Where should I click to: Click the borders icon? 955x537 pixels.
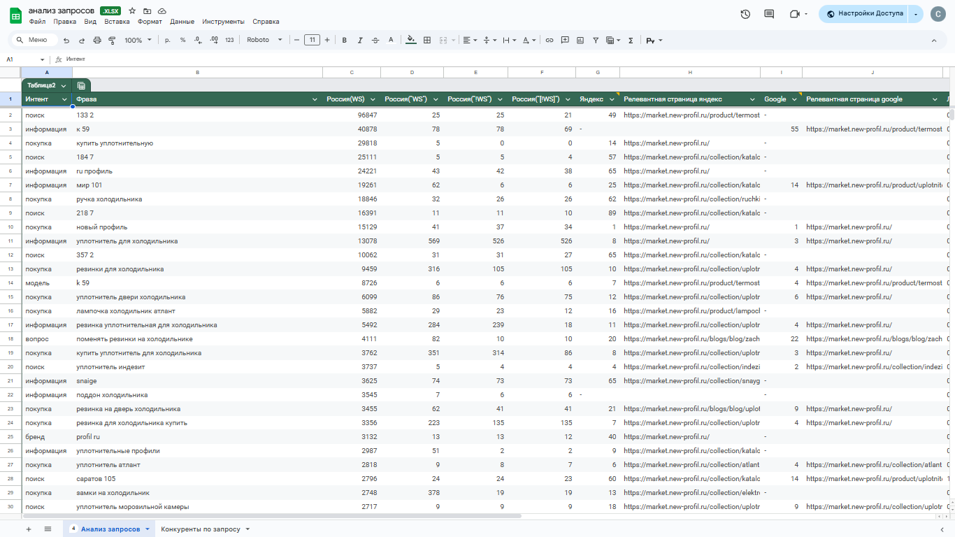427,40
